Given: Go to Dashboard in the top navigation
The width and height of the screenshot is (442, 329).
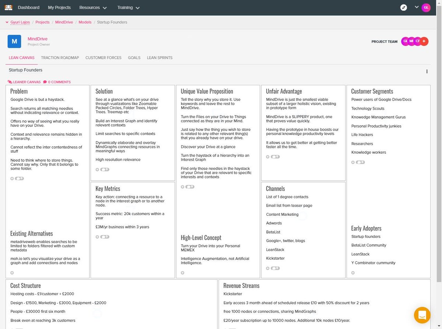Looking at the screenshot, I should [x=28, y=7].
